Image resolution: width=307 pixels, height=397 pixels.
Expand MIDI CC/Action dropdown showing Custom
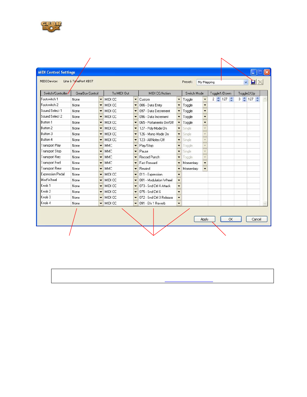point(179,99)
